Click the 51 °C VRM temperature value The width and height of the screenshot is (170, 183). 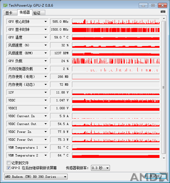coord(60,147)
